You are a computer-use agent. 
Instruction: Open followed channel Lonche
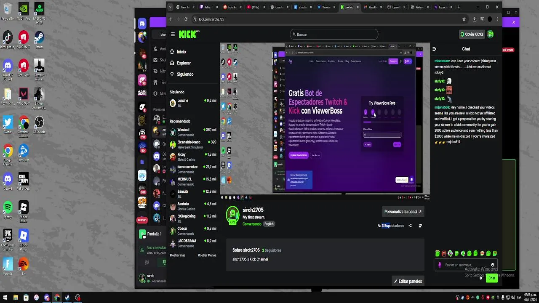(x=193, y=103)
